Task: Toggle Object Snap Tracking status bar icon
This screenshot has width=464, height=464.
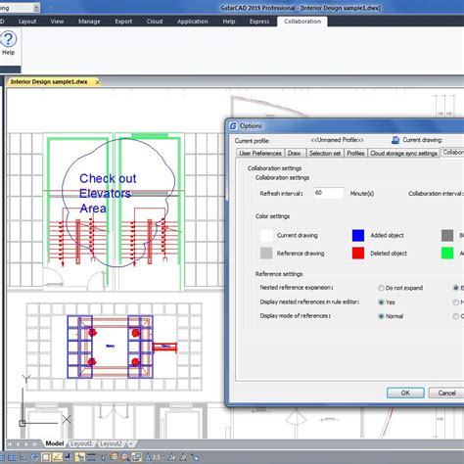Action: coord(57,457)
